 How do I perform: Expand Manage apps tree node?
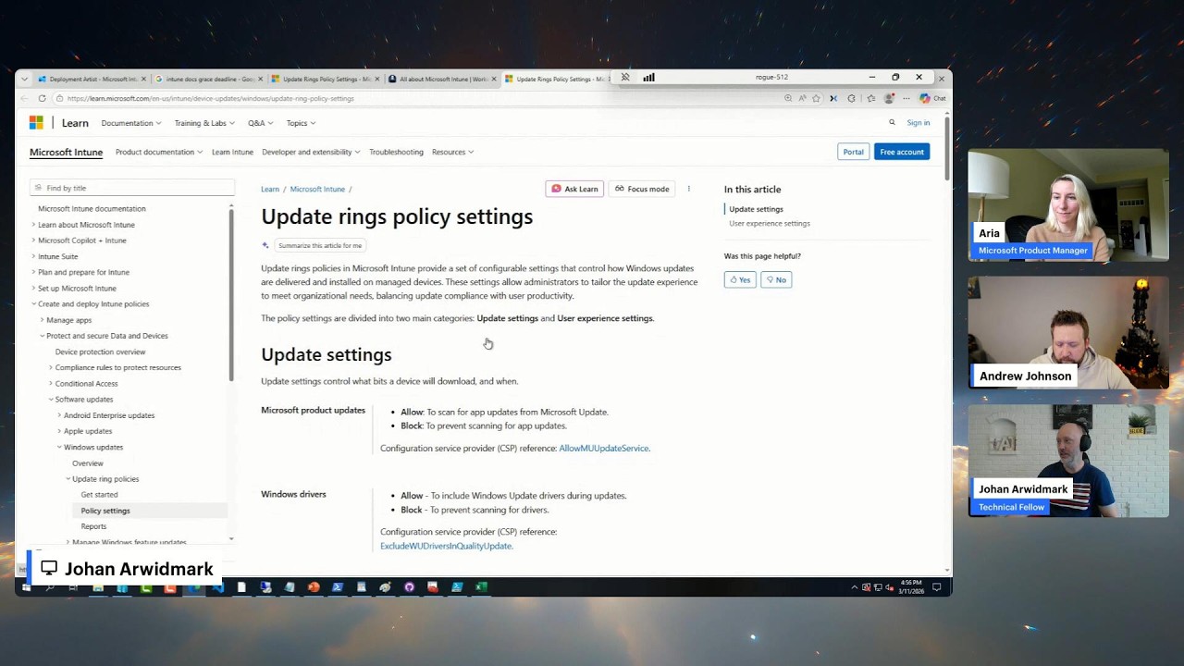[x=42, y=320]
